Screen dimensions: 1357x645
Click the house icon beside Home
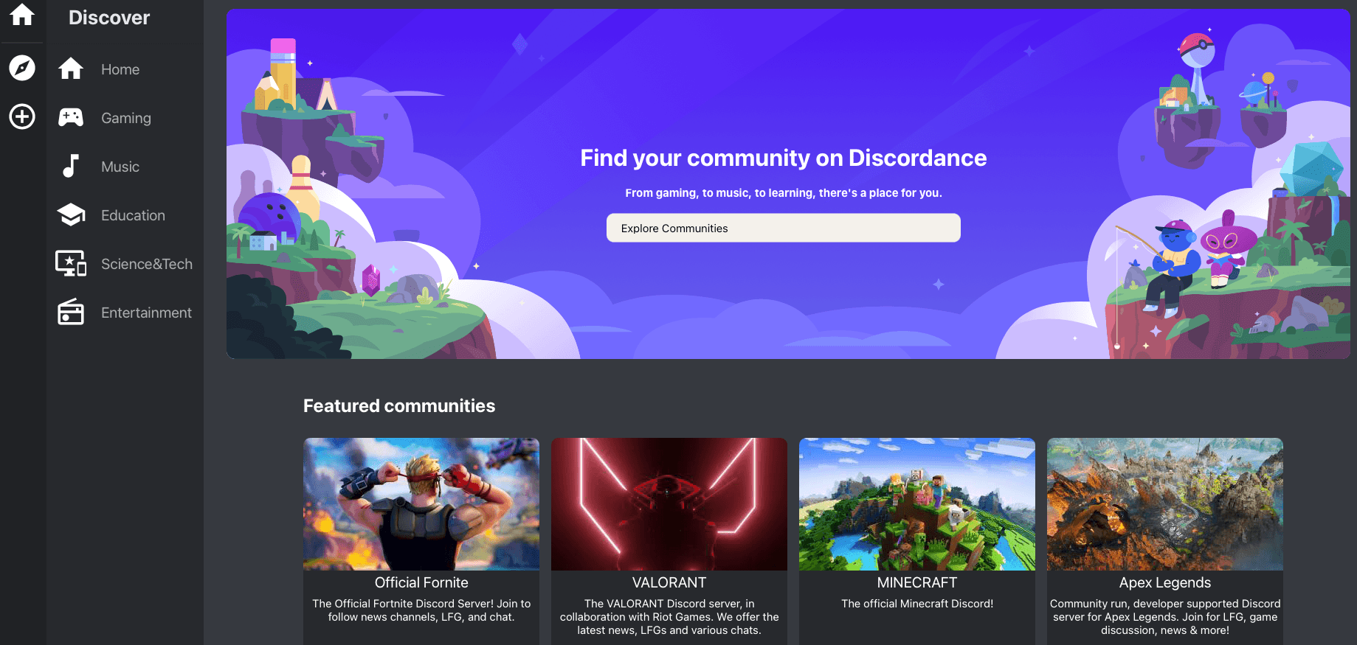(71, 69)
